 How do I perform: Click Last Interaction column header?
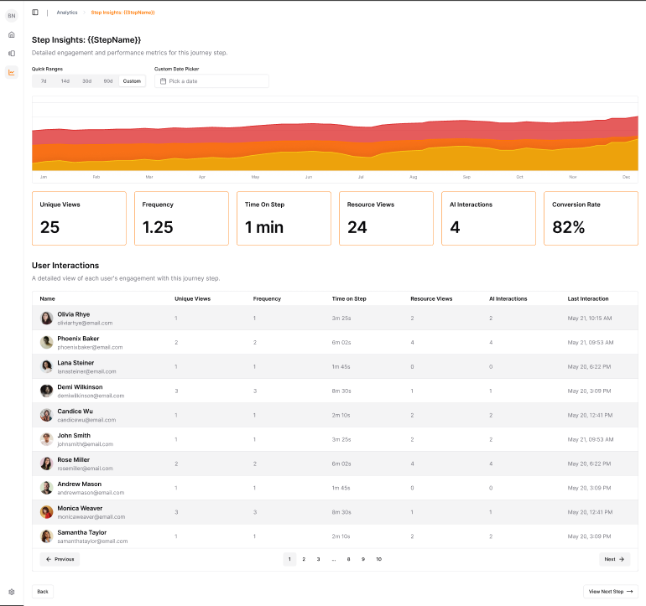[588, 299]
